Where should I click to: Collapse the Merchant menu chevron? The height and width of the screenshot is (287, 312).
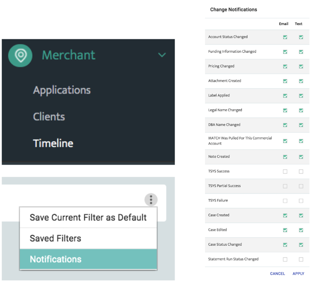point(162,55)
